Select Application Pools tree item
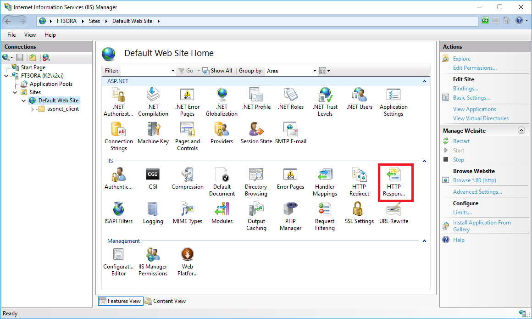Viewport: 532px width, 319px height. [x=51, y=84]
